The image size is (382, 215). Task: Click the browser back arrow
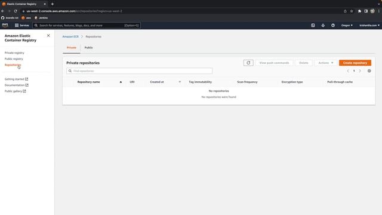point(2,11)
